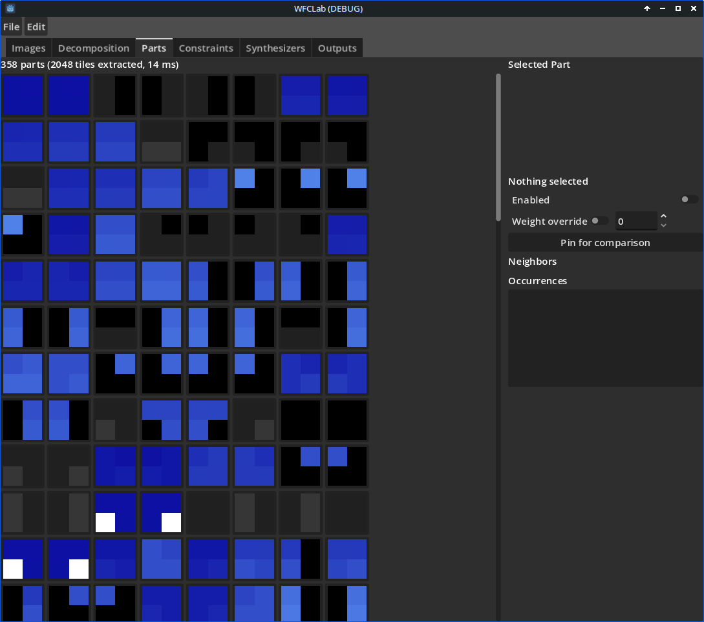This screenshot has height=622, width=704.
Task: Select the gray tile with small black top-right square, fourth row
Action: [x=162, y=234]
